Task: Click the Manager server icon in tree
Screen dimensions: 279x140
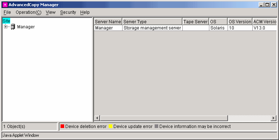Action: (x=13, y=27)
